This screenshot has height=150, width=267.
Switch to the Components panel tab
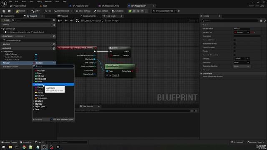tap(9, 16)
